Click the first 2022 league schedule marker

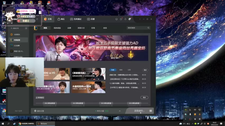[x=50, y=103]
